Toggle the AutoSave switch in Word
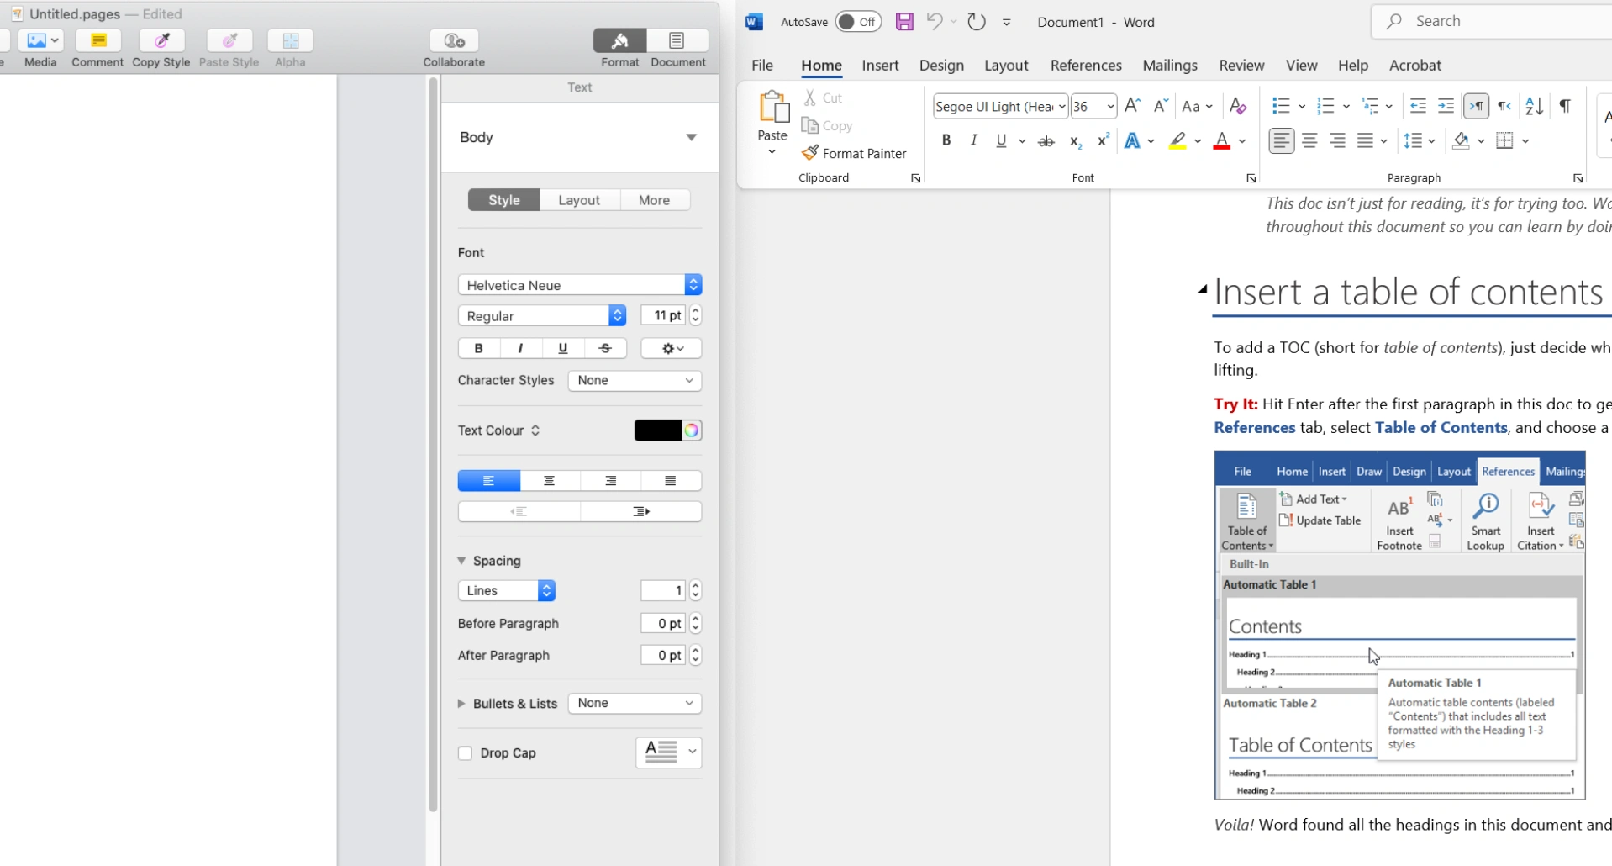Image resolution: width=1612 pixels, height=866 pixels. click(859, 21)
